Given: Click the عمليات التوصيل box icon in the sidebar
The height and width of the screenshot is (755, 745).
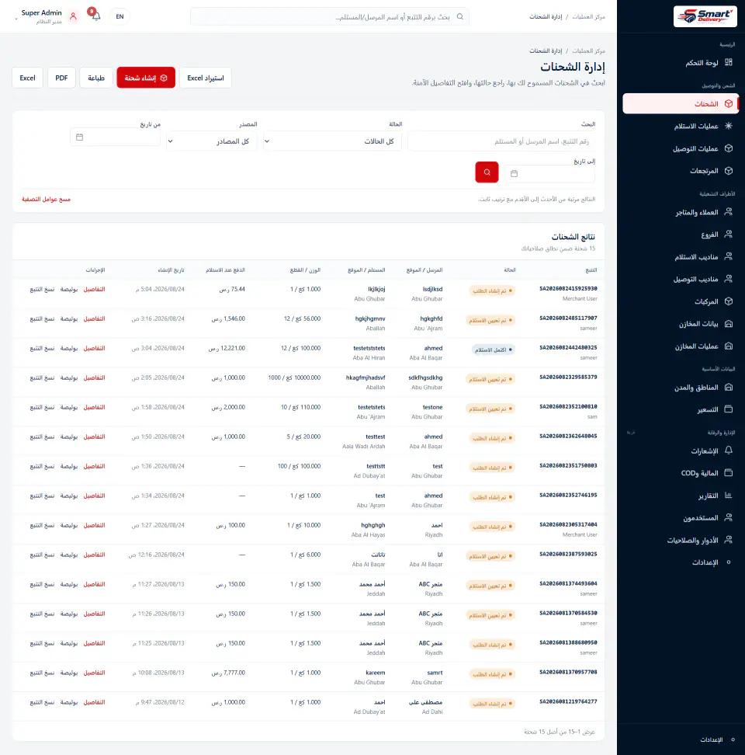Looking at the screenshot, I should pos(729,148).
